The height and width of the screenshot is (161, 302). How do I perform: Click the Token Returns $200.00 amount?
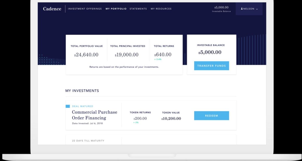[x=140, y=119]
